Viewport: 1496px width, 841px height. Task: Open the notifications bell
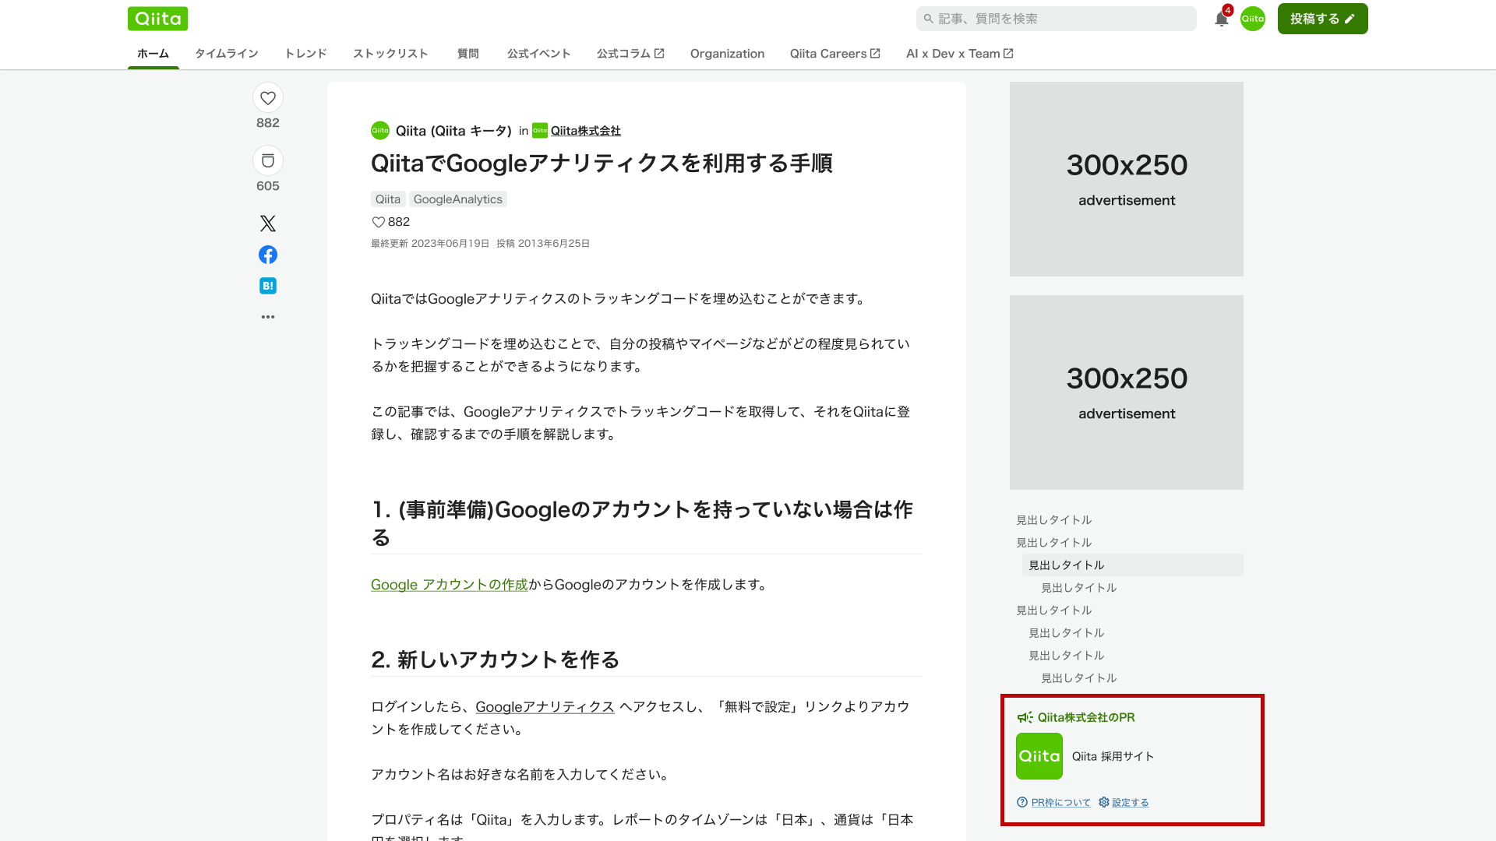point(1221,19)
